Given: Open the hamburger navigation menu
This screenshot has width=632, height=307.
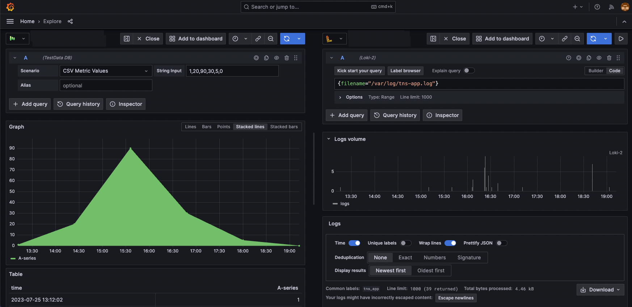Looking at the screenshot, I should pos(10,21).
